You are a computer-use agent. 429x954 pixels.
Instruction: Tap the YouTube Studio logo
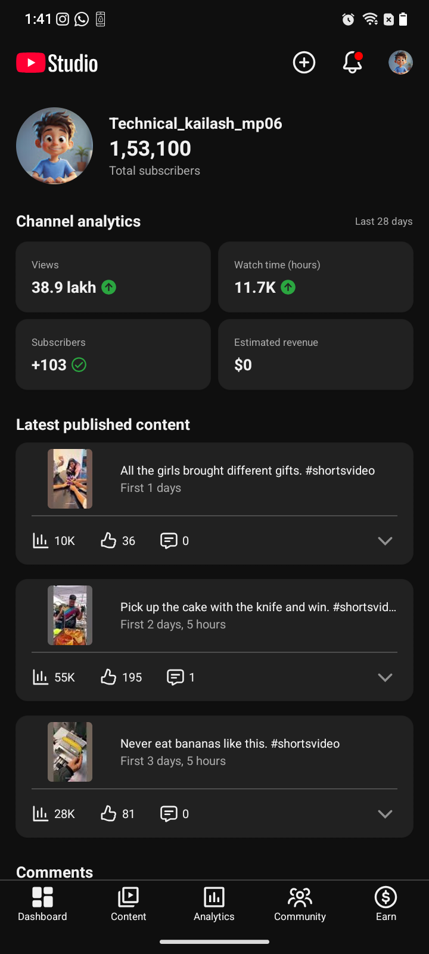coord(57,63)
